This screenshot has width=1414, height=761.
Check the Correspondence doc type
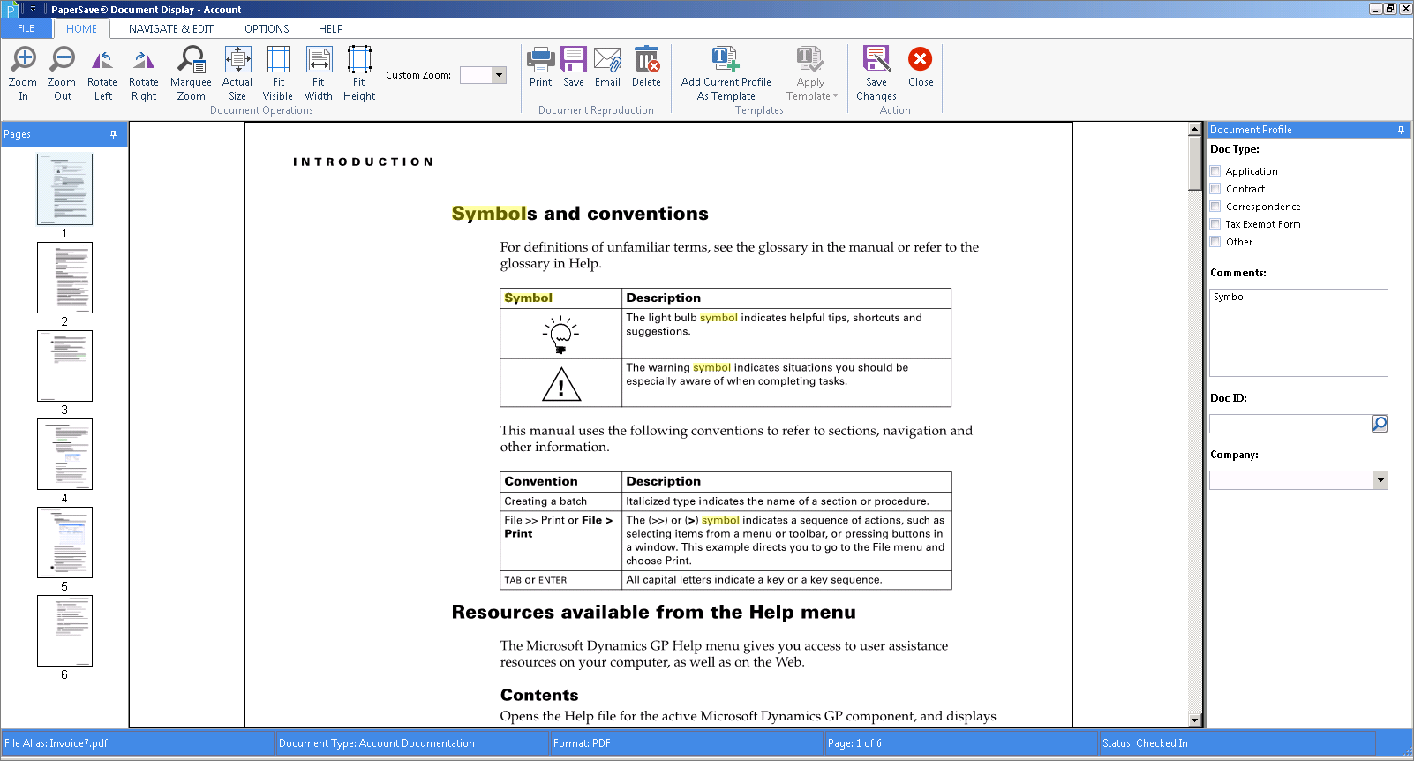tap(1215, 207)
